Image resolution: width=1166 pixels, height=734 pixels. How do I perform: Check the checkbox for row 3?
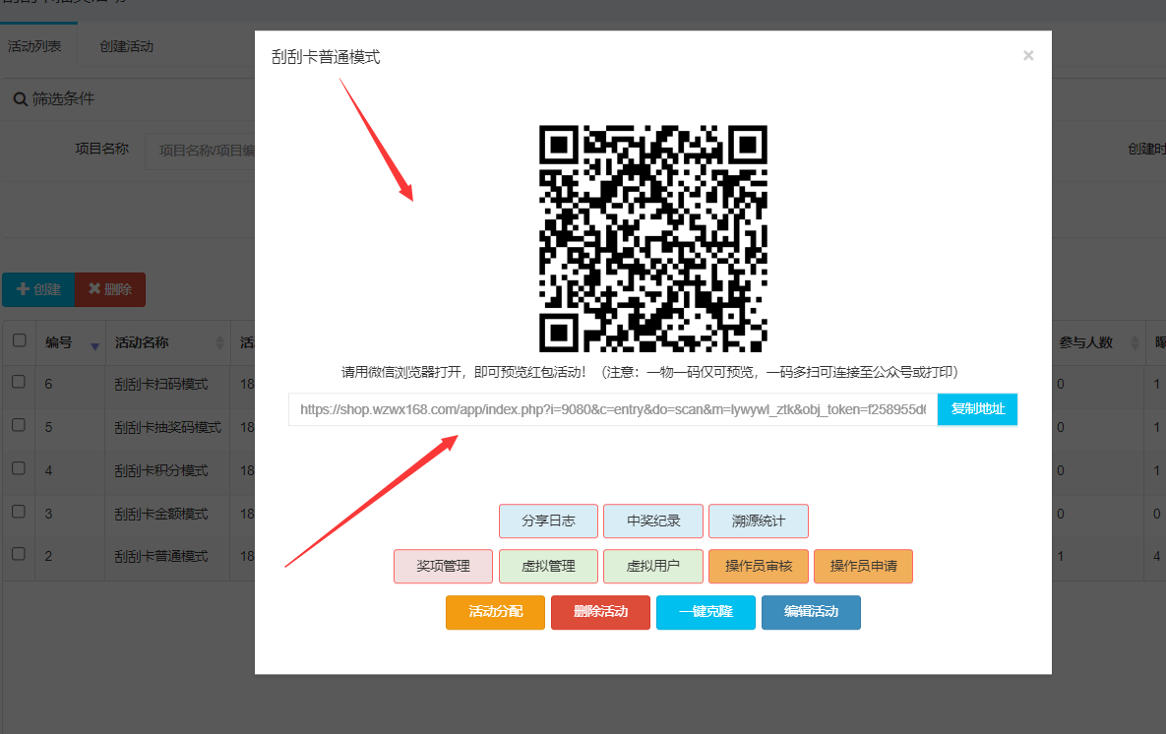point(19,512)
